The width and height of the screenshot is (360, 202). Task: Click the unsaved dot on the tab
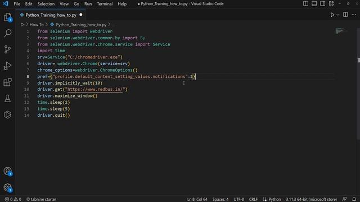(81, 15)
